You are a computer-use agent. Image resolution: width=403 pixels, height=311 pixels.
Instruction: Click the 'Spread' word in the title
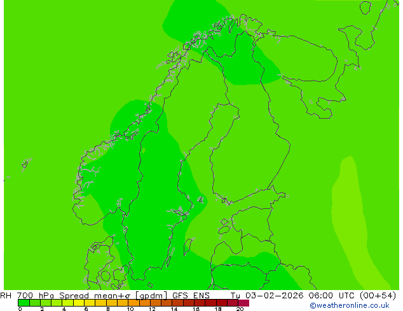(x=74, y=296)
